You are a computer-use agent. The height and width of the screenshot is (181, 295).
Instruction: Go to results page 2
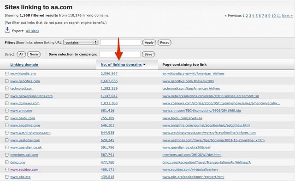click(x=247, y=16)
